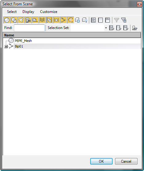The width and height of the screenshot is (144, 171).
Task: Toggle Display Lights filter icon
Action: (x=21, y=20)
